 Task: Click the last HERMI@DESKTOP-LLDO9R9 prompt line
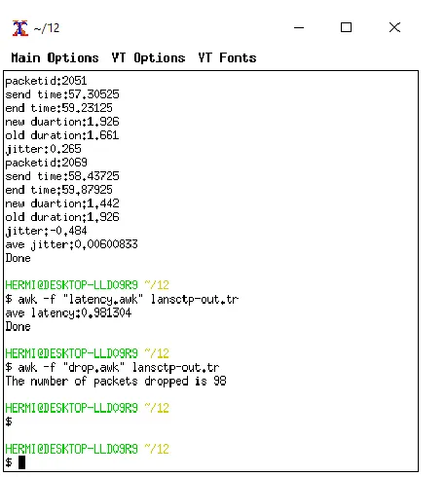tap(88, 449)
